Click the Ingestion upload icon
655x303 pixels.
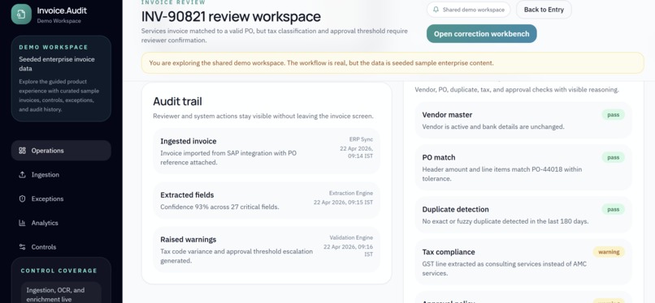click(23, 175)
